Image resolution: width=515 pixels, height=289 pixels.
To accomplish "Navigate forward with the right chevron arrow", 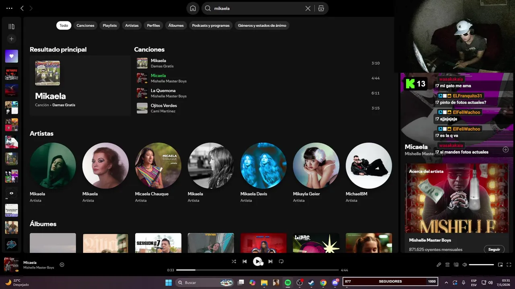I will (x=31, y=8).
